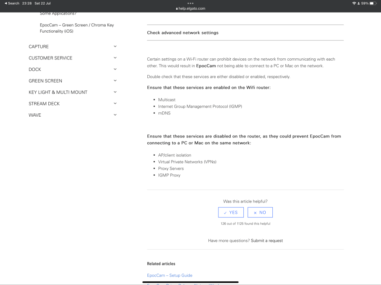Select the mDNS list item

point(164,113)
